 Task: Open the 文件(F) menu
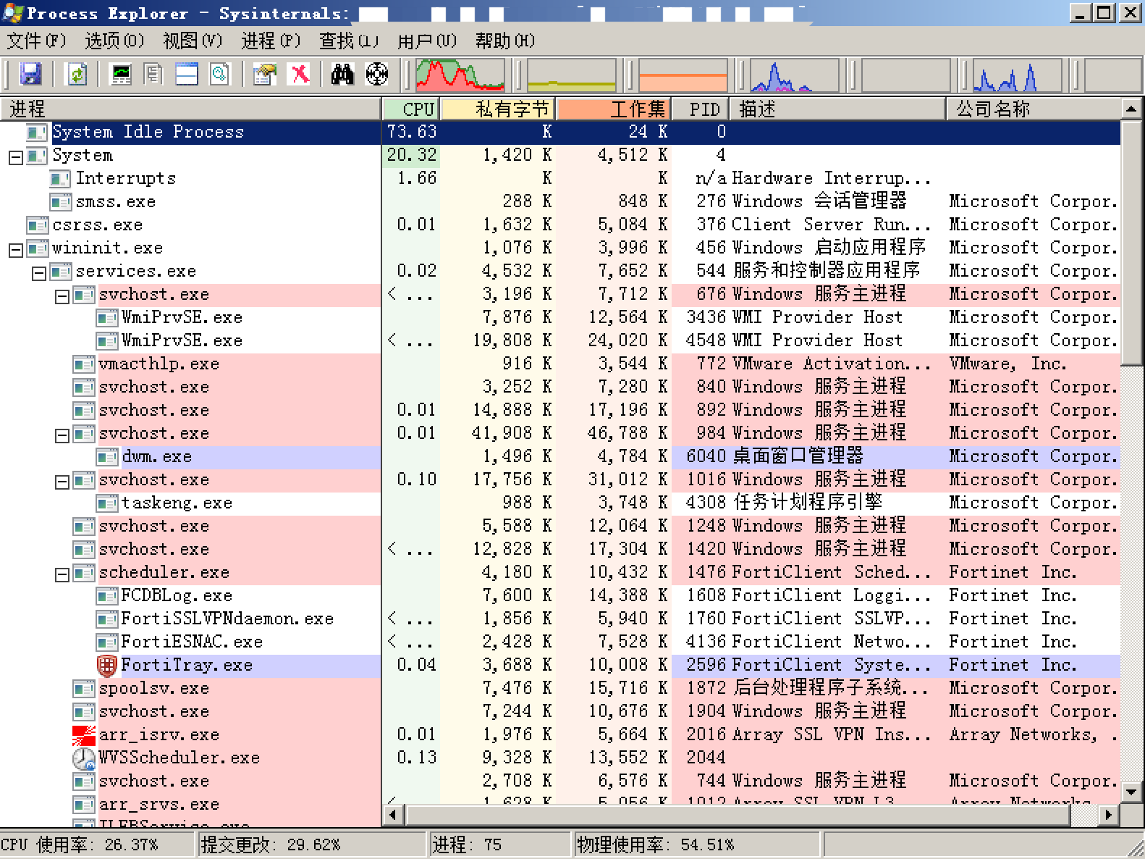click(x=36, y=41)
